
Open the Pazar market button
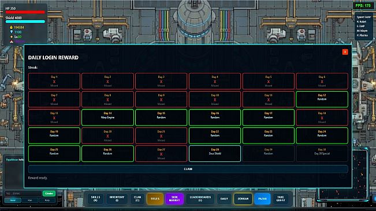coord(262,199)
